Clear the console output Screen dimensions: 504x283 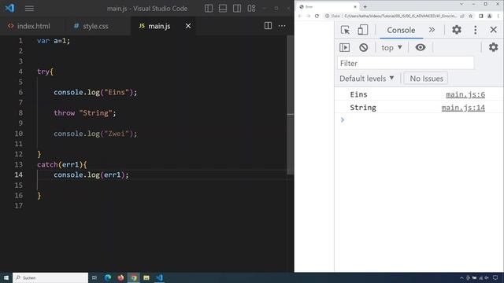pos(364,47)
